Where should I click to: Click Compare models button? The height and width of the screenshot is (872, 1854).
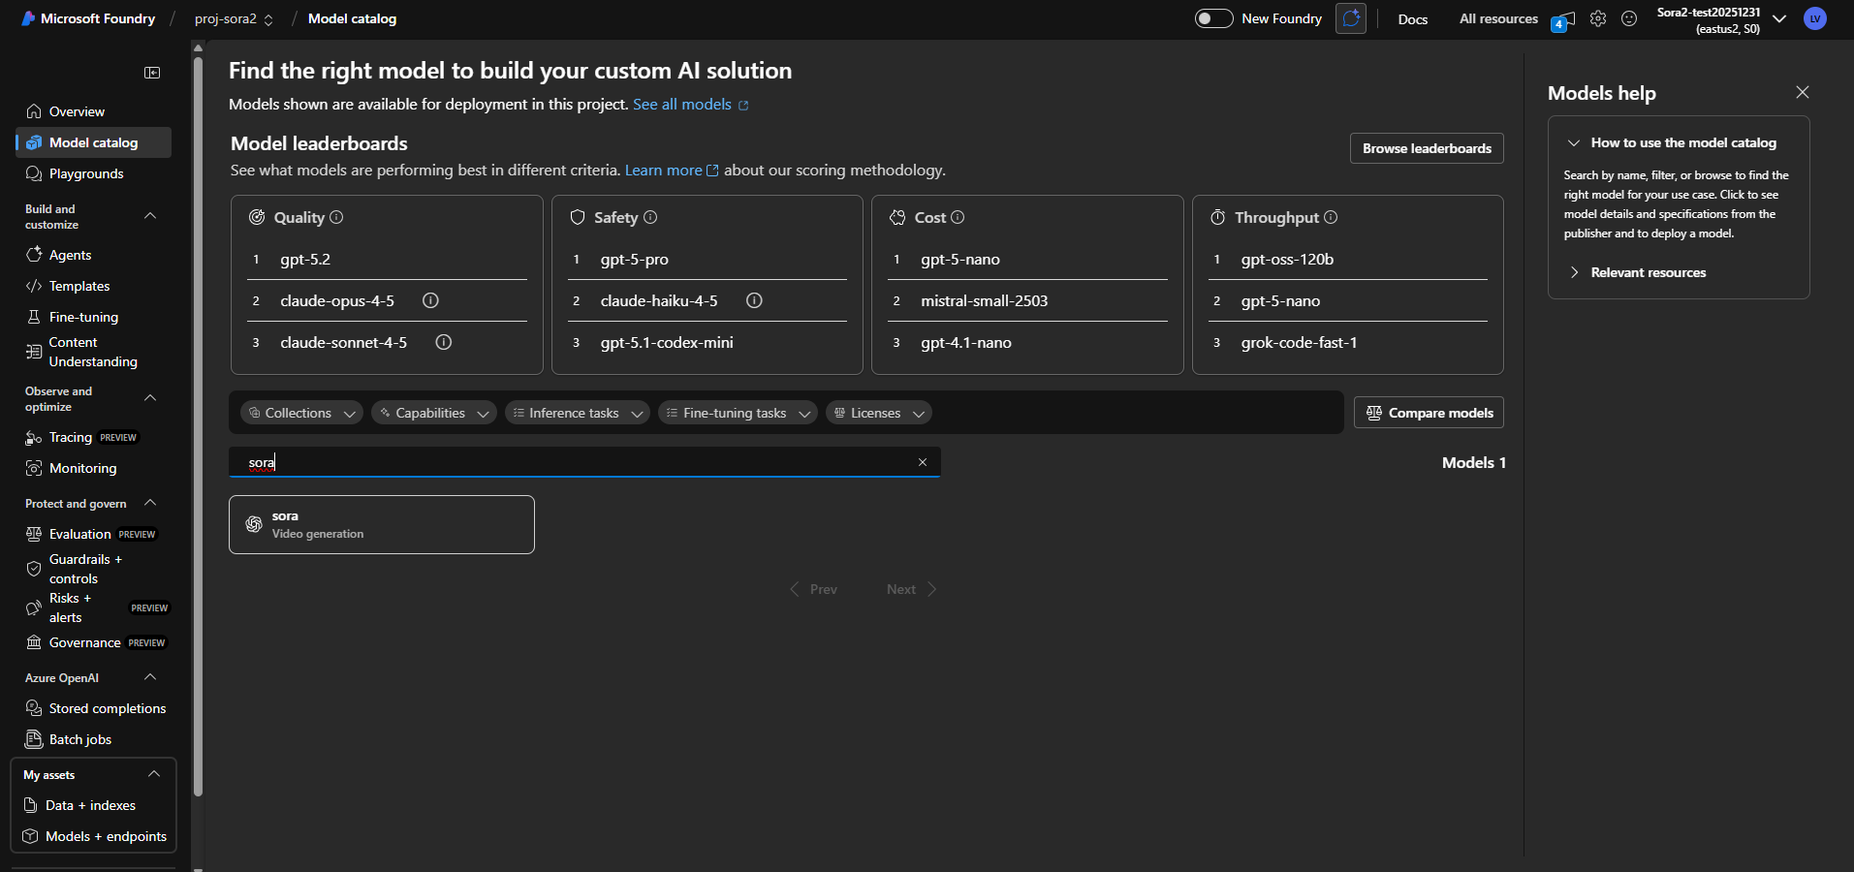1429,413
